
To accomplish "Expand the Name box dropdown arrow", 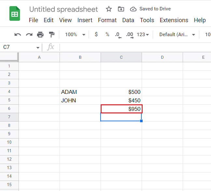I will (x=38, y=48).
